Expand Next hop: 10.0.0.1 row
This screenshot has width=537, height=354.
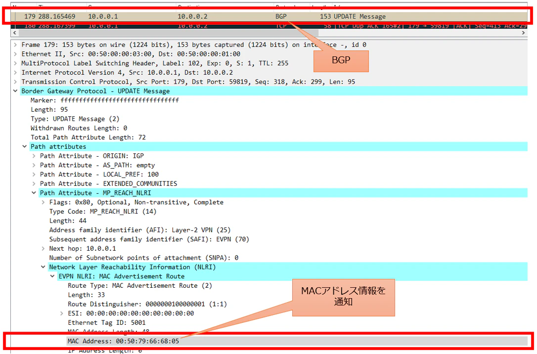43,249
